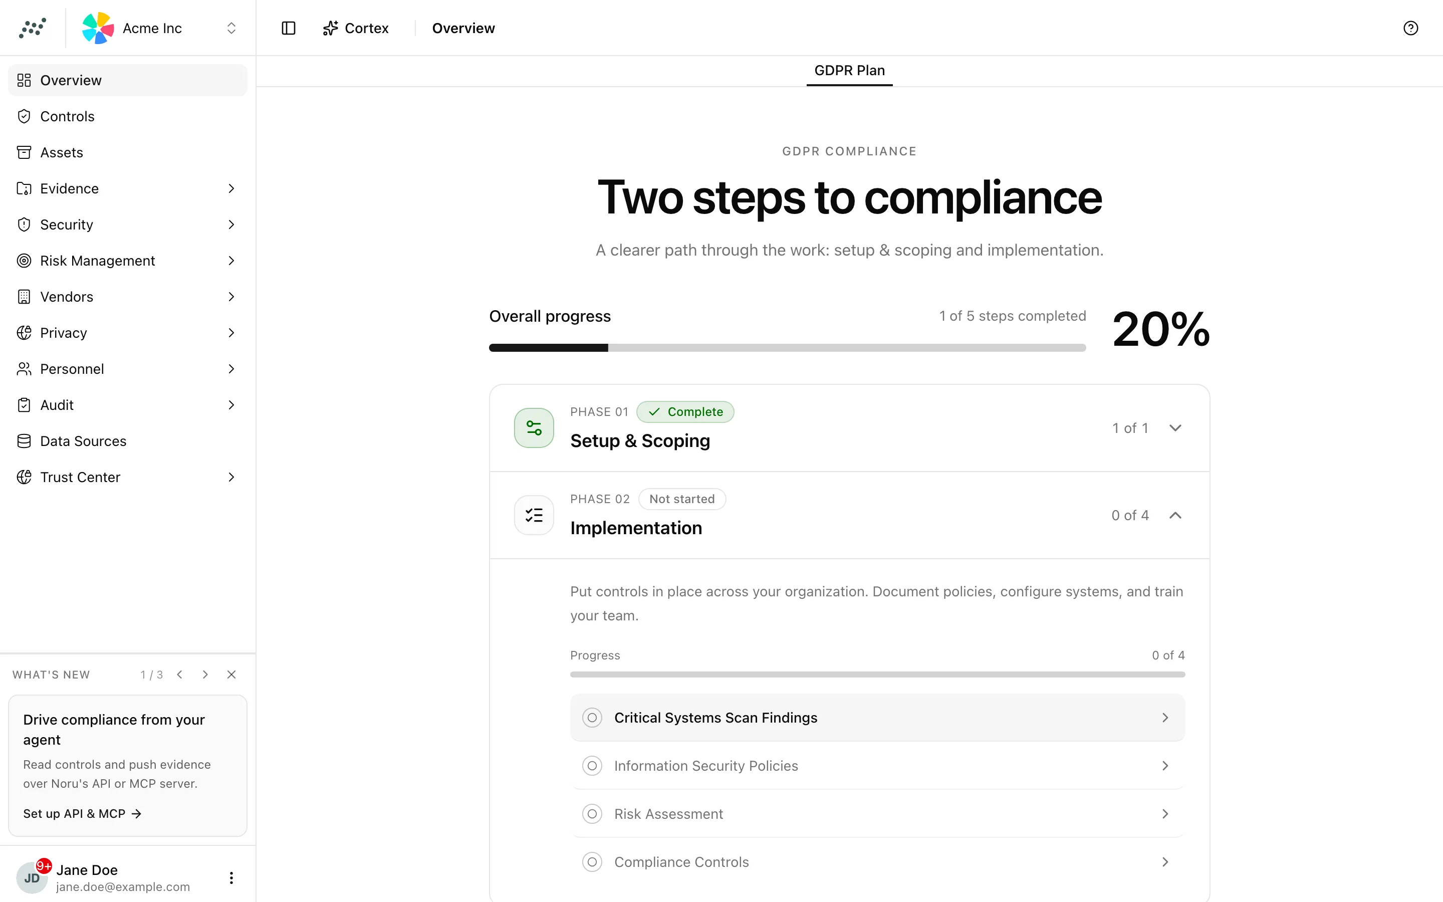Click status circle for Information Security Policies
Viewport: 1443px width, 902px height.
[592, 765]
